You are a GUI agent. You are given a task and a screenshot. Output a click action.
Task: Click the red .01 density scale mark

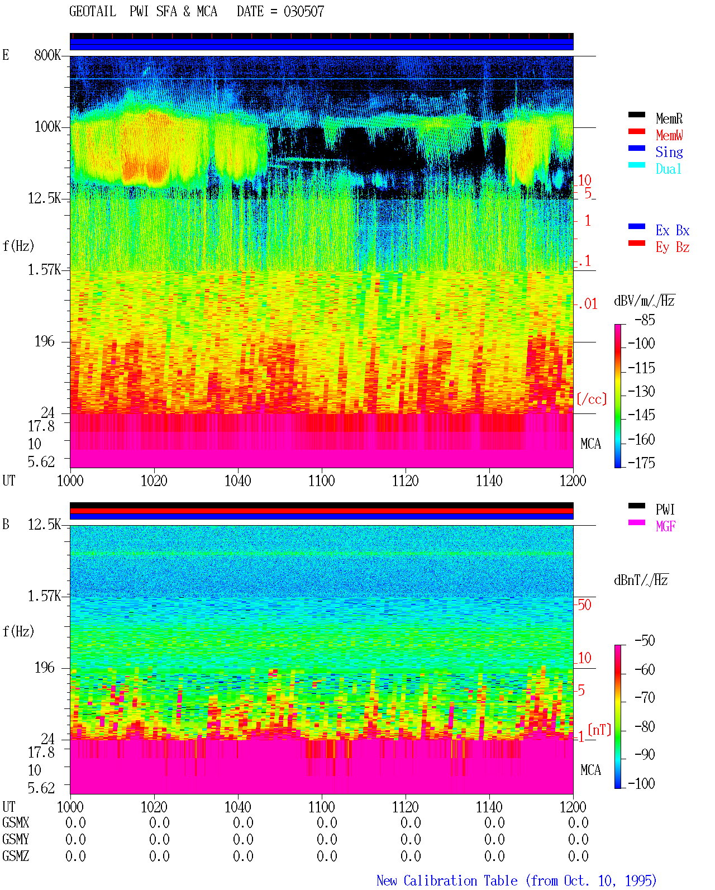588,304
